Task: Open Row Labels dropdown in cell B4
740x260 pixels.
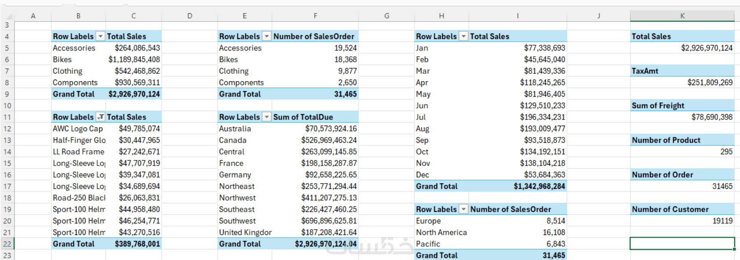Action: [101, 36]
